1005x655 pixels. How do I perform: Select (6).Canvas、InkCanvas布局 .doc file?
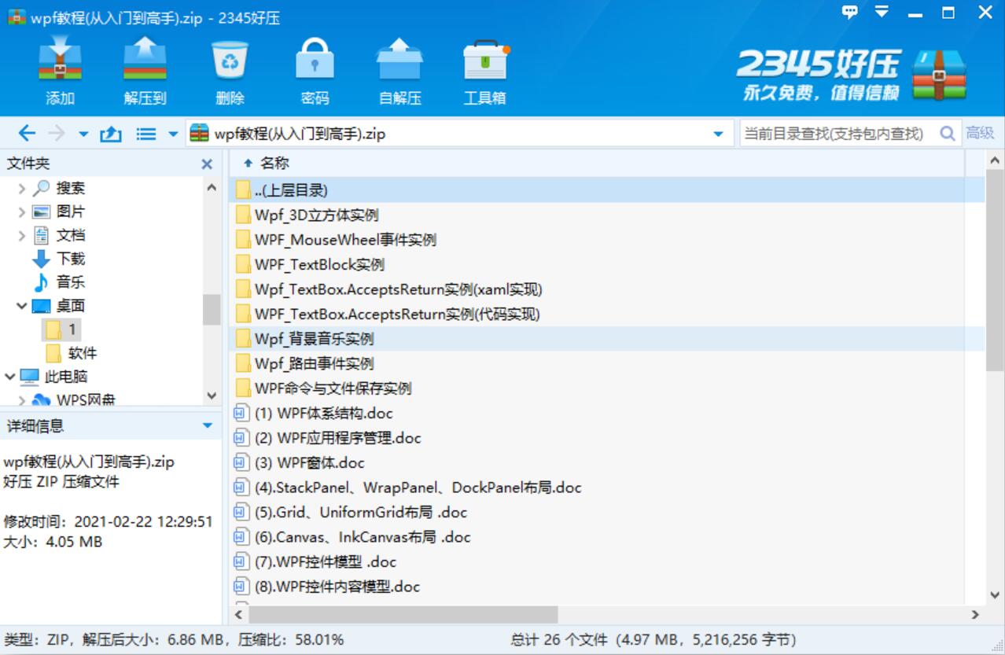(x=607, y=537)
